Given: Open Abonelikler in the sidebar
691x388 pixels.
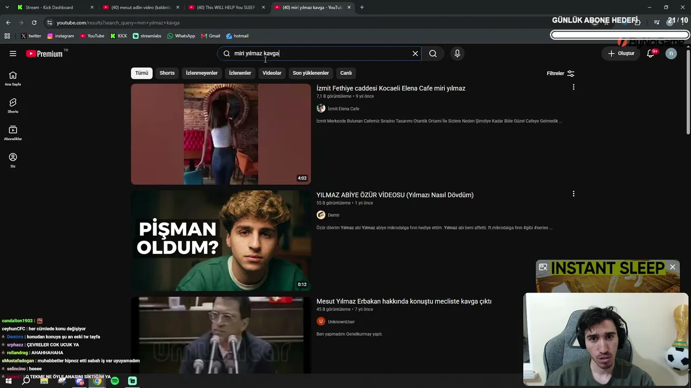Looking at the screenshot, I should click(13, 133).
